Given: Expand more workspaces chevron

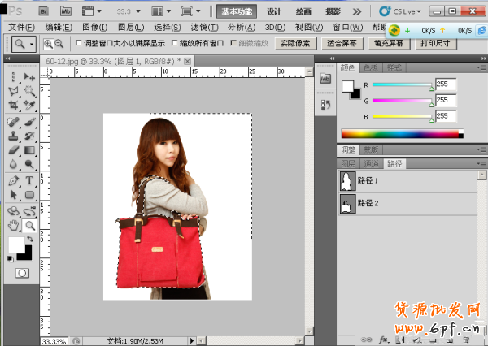Looking at the screenshot, I should tap(353, 11).
